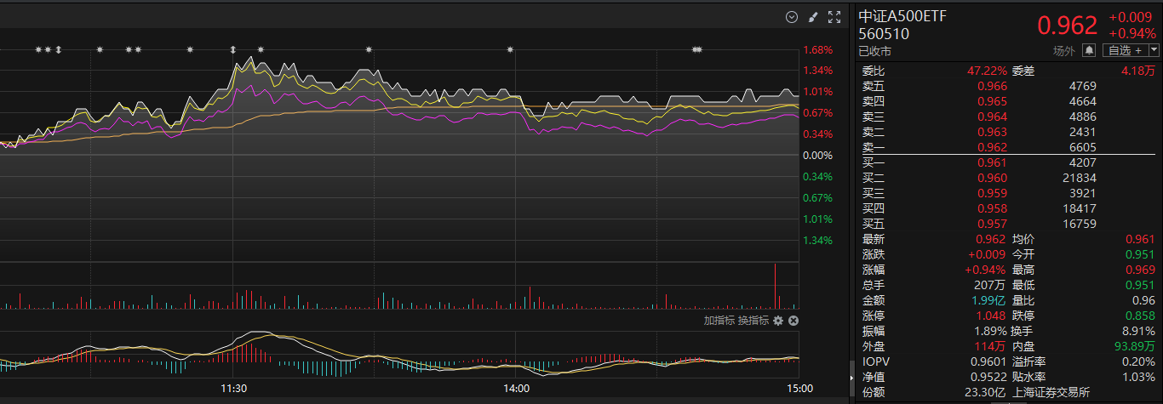Select the 买四 bid price 0.958
The height and width of the screenshot is (404, 1163).
tap(992, 208)
